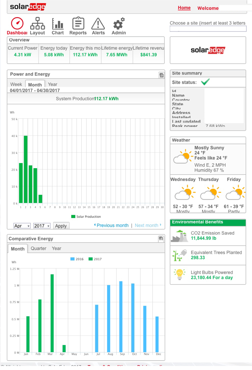Open the Apr month dropdown
The height and width of the screenshot is (370, 252).
click(22, 226)
